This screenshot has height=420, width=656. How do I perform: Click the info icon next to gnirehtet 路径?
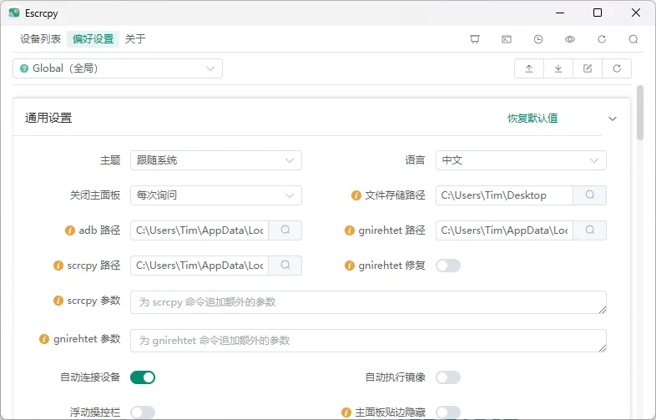350,230
